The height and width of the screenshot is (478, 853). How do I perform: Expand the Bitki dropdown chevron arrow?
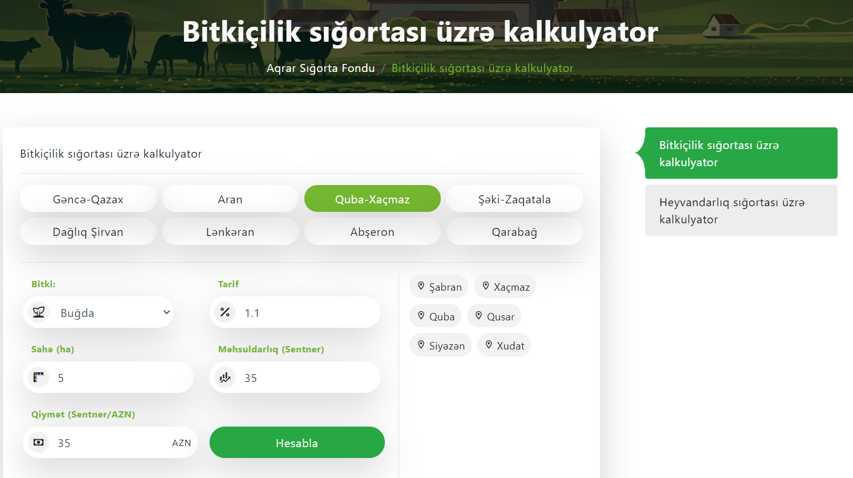pos(166,312)
